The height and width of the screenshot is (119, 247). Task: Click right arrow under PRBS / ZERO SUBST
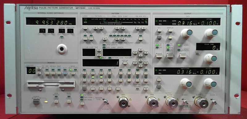(x=123, y=28)
